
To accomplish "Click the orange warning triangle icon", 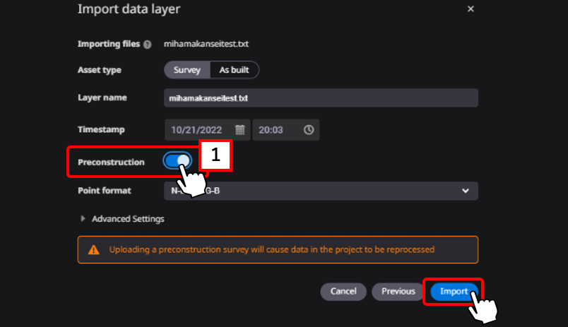I will point(93,250).
